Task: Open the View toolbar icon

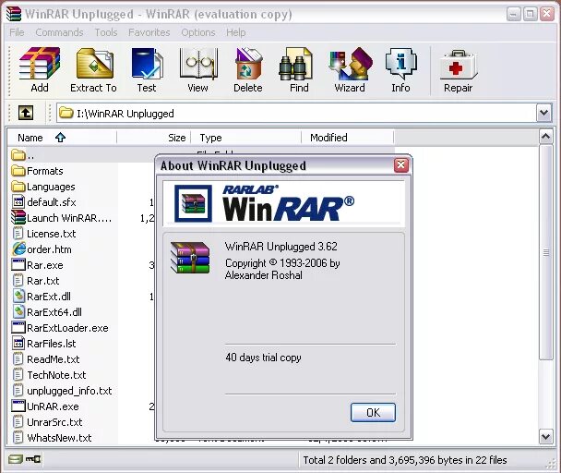Action: [198, 64]
